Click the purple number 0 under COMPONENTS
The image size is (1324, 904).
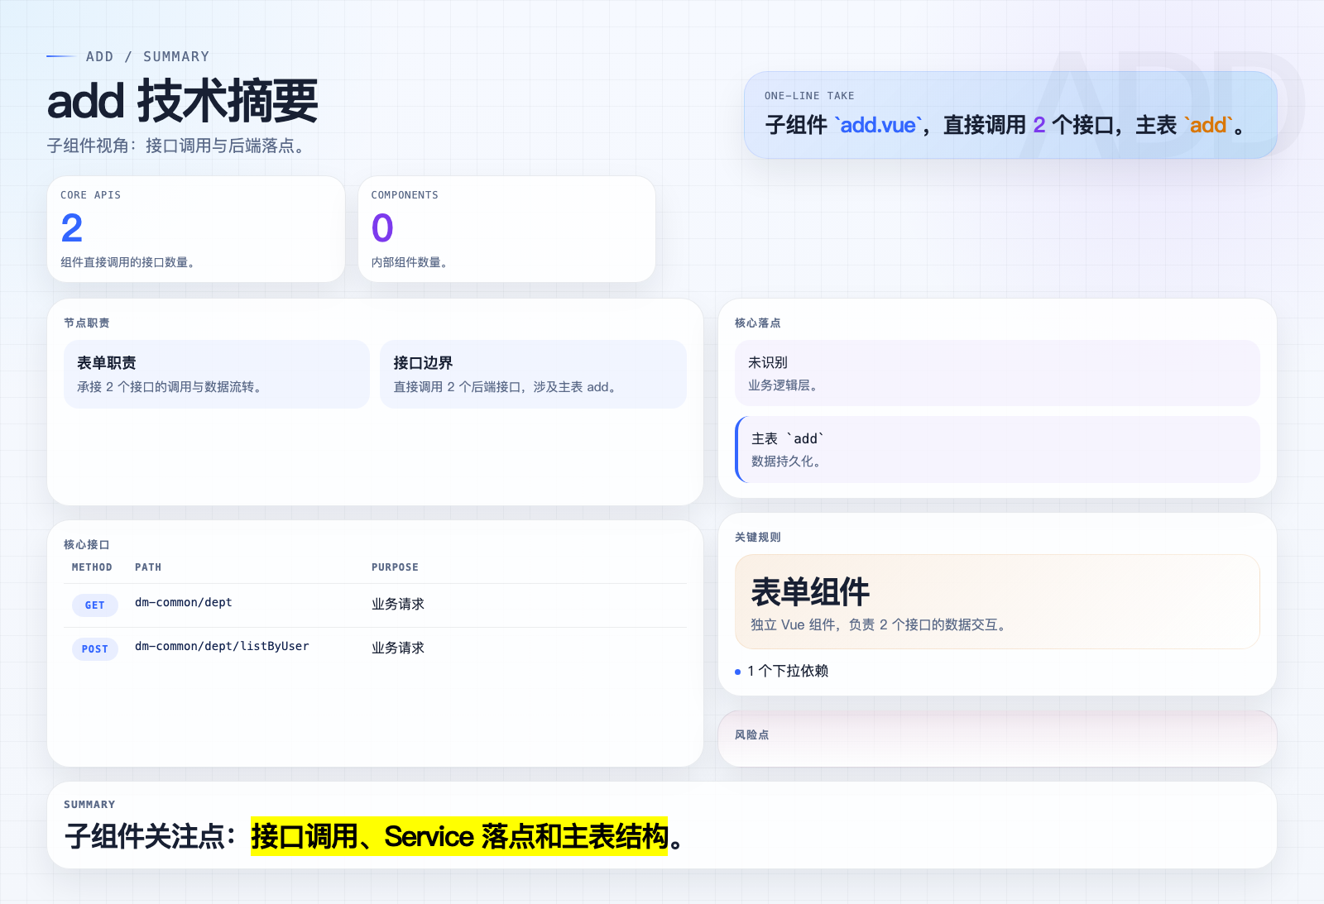[382, 228]
